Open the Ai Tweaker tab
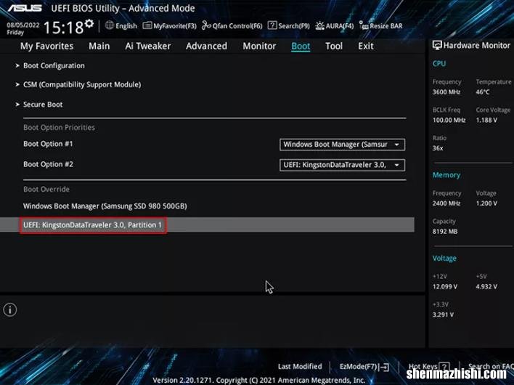 [148, 46]
